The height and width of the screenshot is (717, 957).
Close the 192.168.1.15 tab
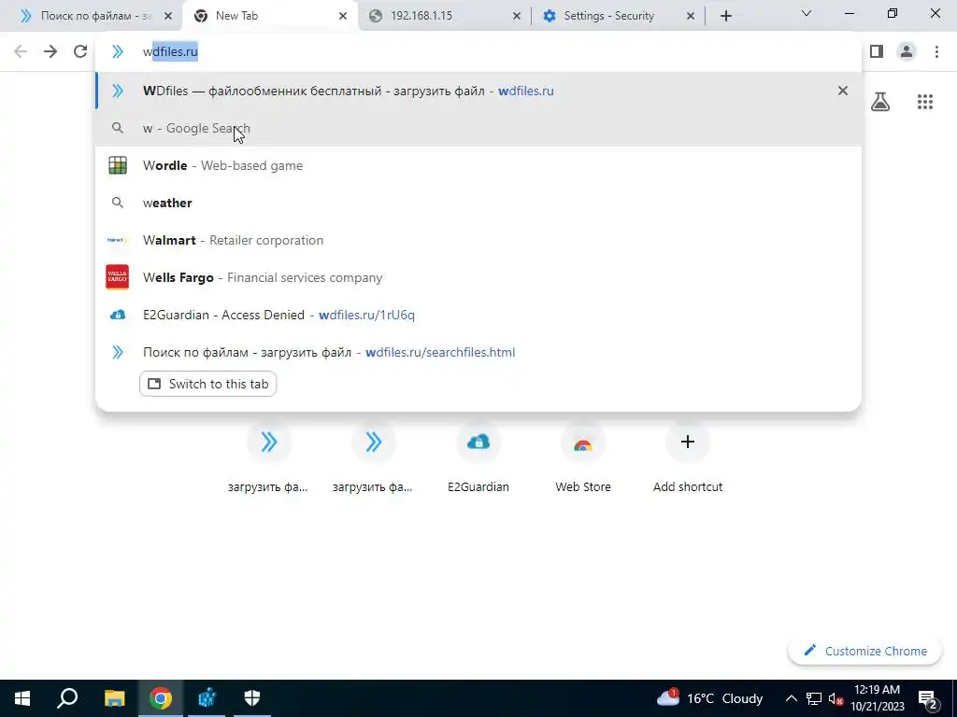(x=516, y=16)
